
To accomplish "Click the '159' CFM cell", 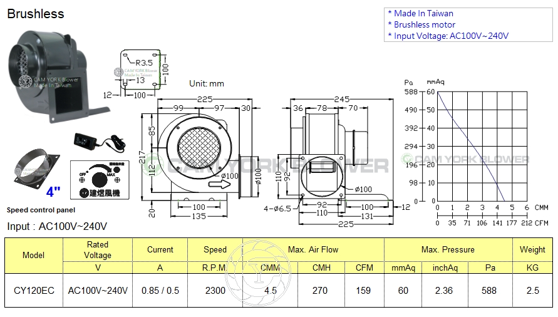I will tap(363, 291).
